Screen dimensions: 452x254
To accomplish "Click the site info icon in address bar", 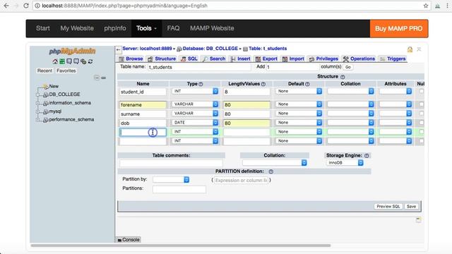I will coord(37,6).
